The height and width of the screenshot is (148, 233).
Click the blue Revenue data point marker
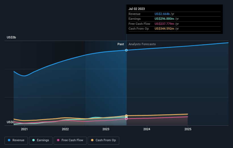pyautogui.click(x=126, y=50)
